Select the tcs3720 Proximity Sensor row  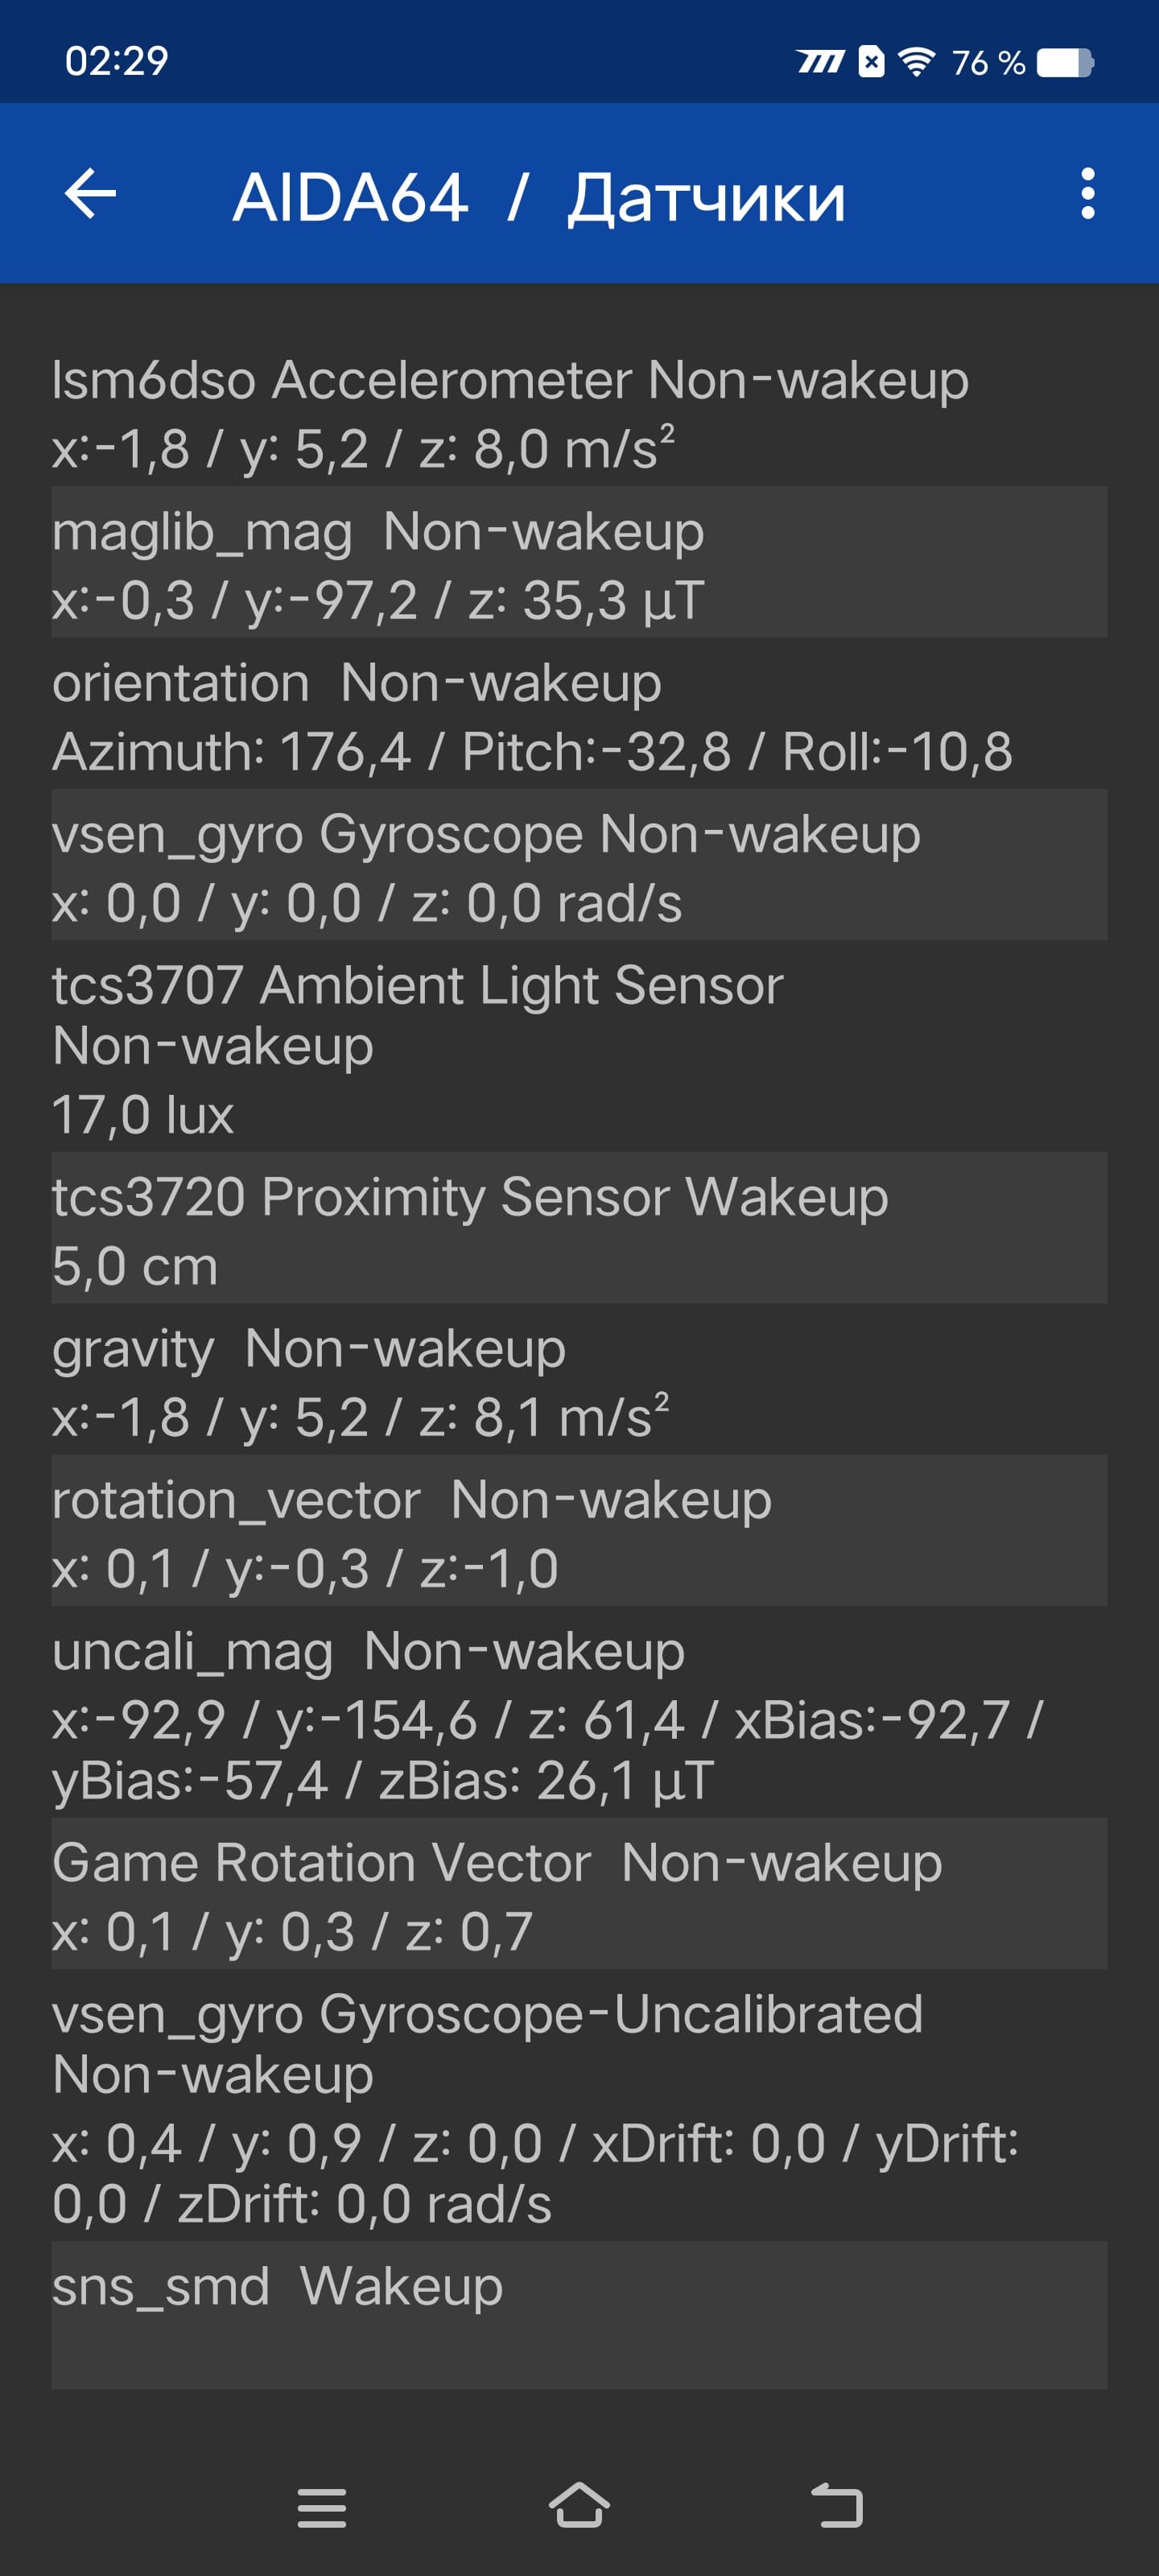click(579, 1228)
